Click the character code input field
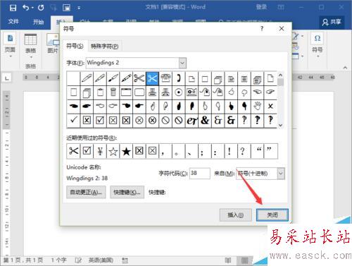Viewport: 352px width, 266px height. click(x=200, y=174)
